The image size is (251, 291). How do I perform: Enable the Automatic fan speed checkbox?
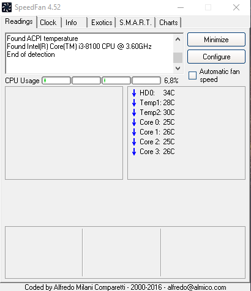coord(192,75)
